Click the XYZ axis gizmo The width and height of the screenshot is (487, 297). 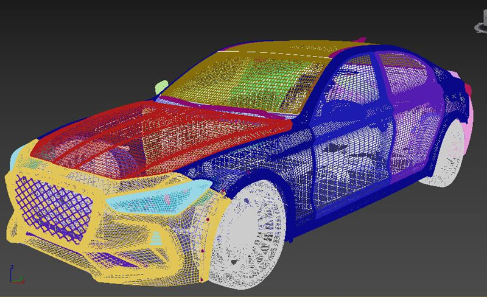coord(16,275)
